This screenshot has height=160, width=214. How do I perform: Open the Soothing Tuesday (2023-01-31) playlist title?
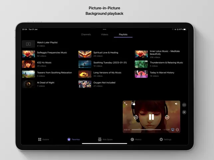click(x=110, y=63)
